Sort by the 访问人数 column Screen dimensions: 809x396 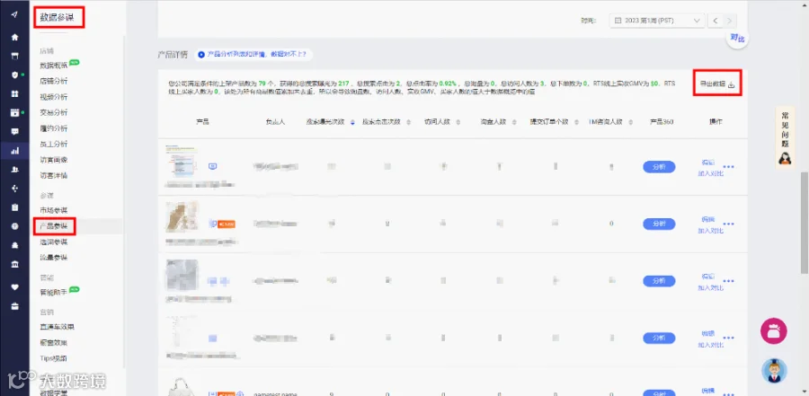coord(441,122)
